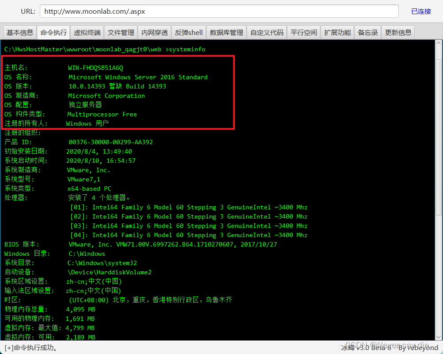Click 'Microsoft Corporation' manufacturer value

click(x=106, y=96)
